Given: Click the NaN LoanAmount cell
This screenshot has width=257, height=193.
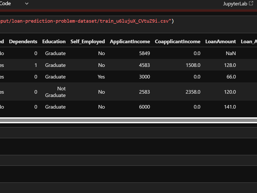Looking at the screenshot, I should [231, 53].
